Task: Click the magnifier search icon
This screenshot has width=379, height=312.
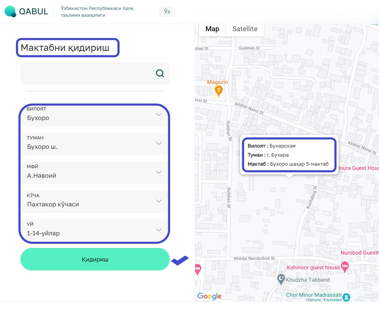Action: 160,73
